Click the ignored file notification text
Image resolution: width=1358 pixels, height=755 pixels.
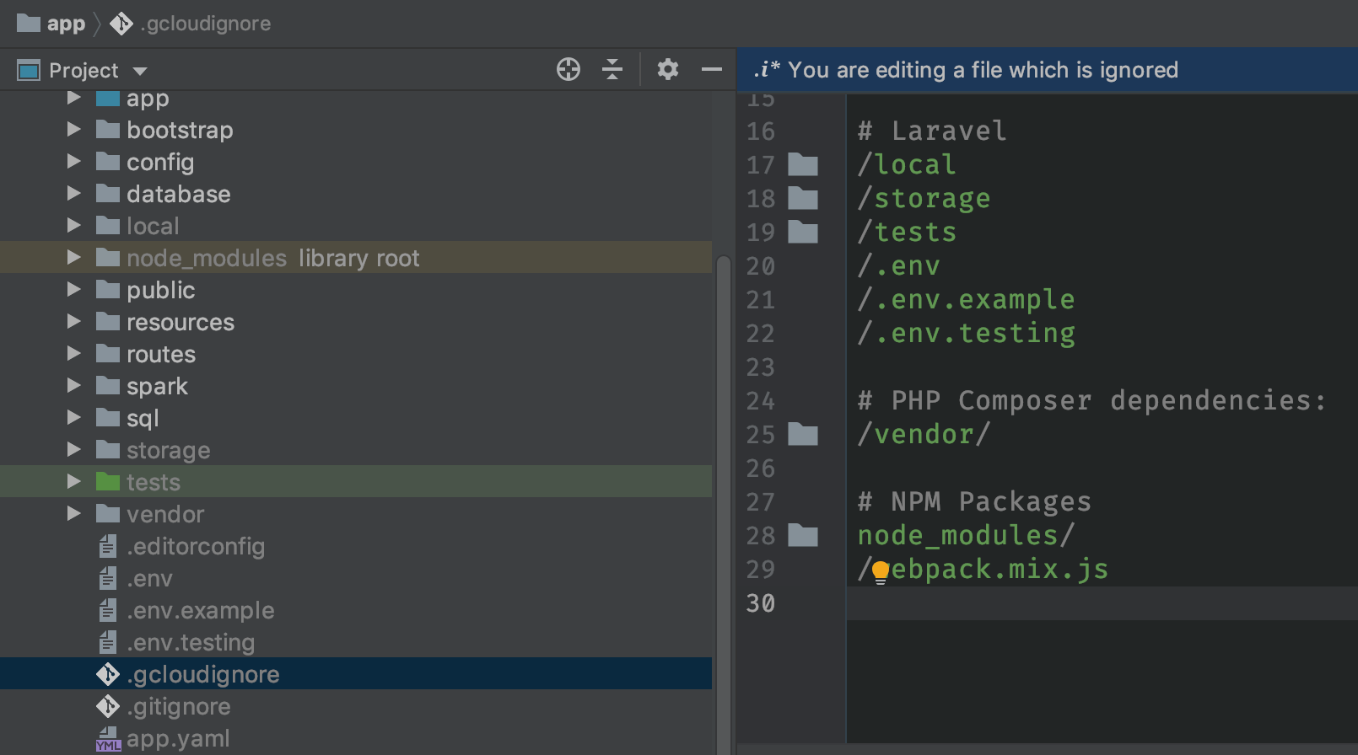[983, 70]
